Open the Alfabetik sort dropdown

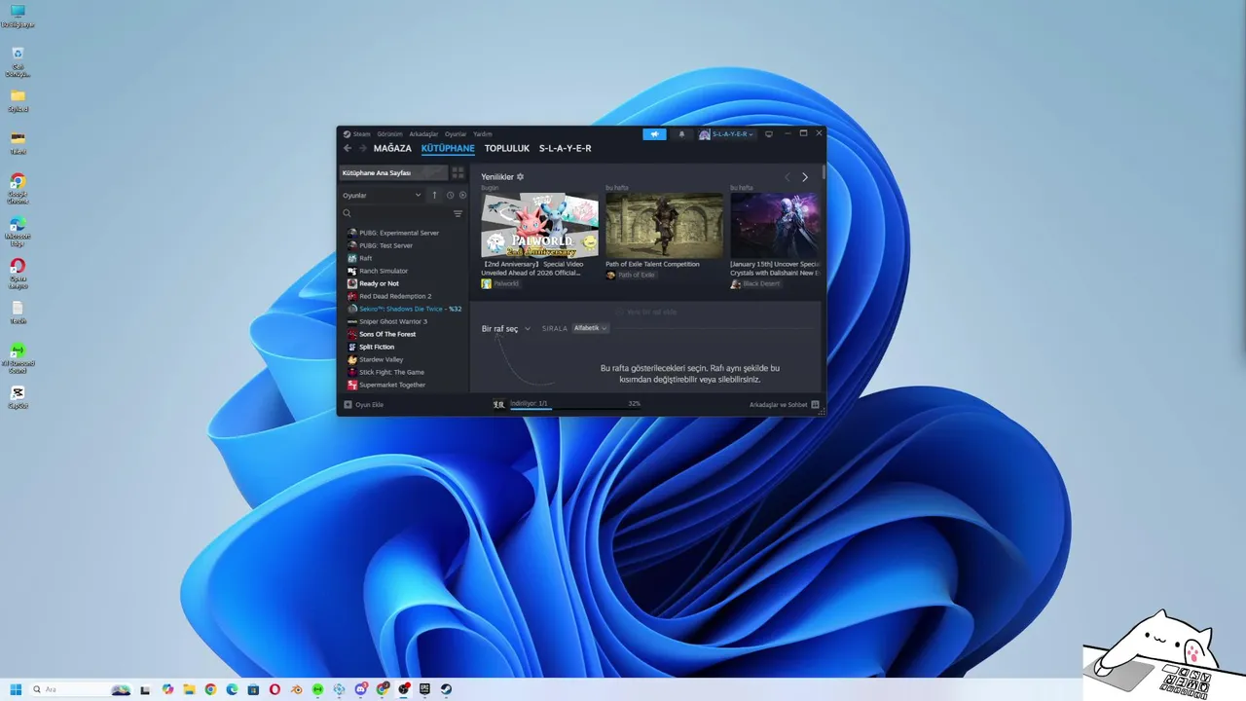[x=591, y=329]
